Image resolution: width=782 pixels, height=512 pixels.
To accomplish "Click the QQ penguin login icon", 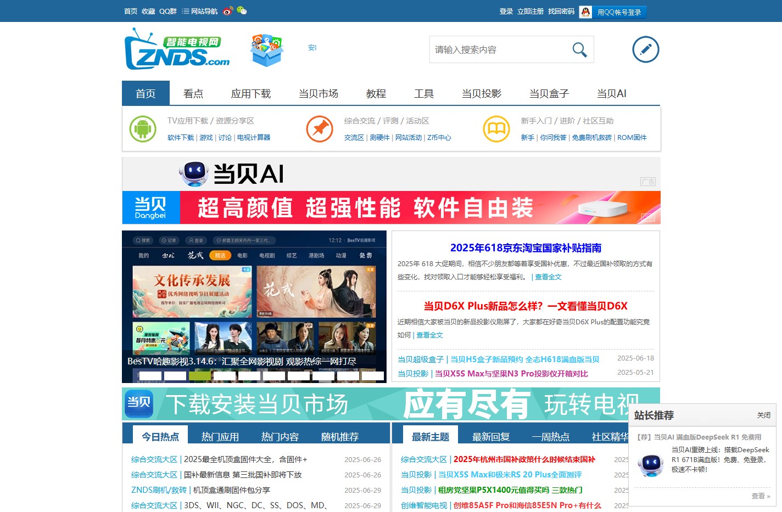I will [586, 12].
